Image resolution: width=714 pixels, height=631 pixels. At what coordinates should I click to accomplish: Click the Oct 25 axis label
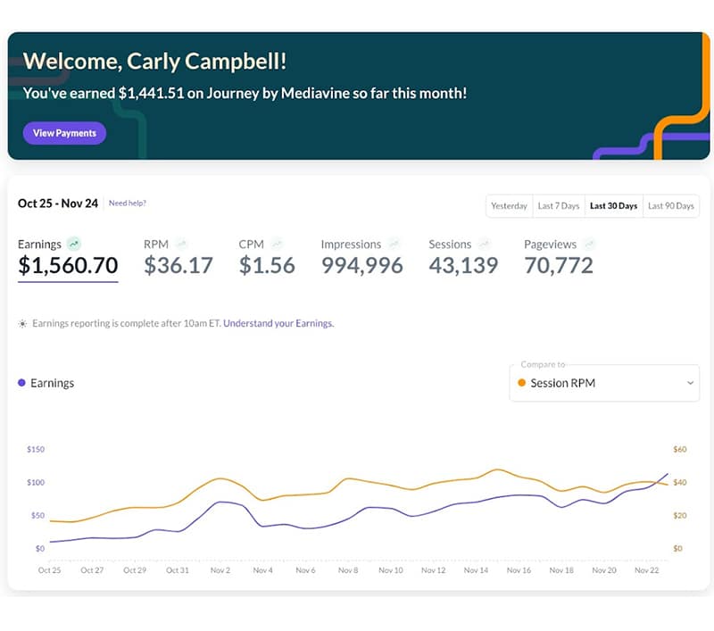(x=49, y=570)
